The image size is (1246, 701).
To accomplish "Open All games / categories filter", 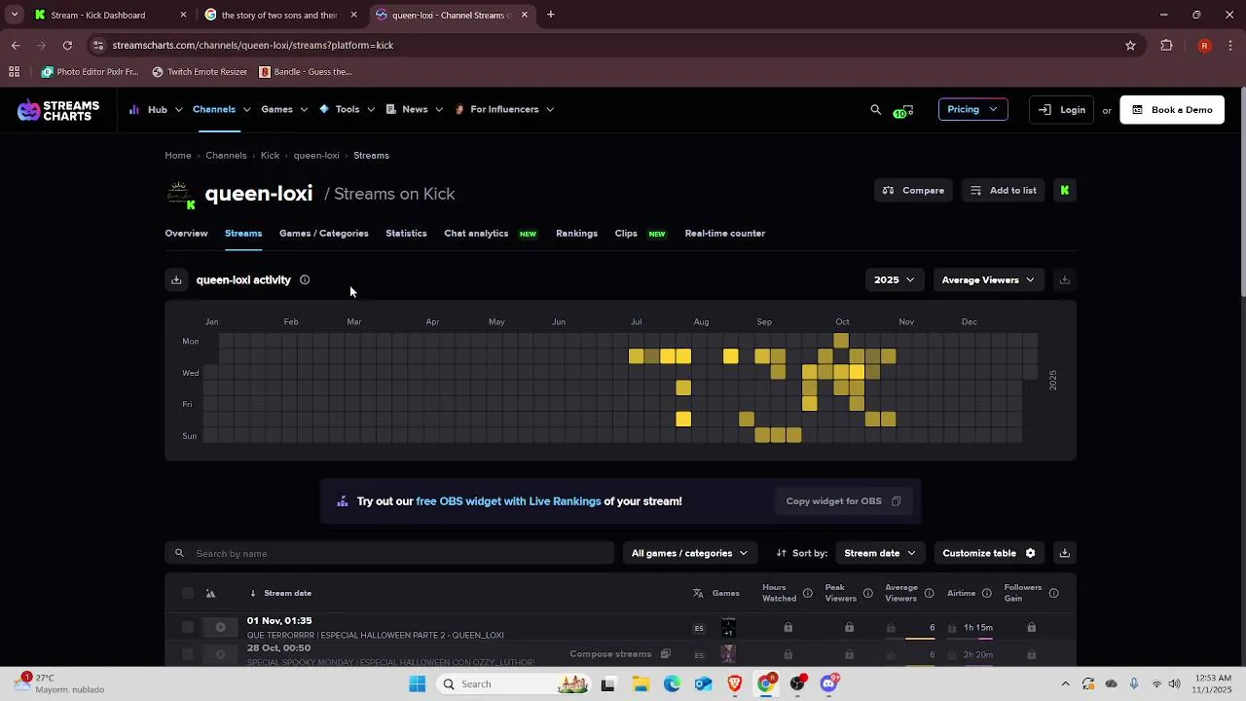I will (x=689, y=553).
